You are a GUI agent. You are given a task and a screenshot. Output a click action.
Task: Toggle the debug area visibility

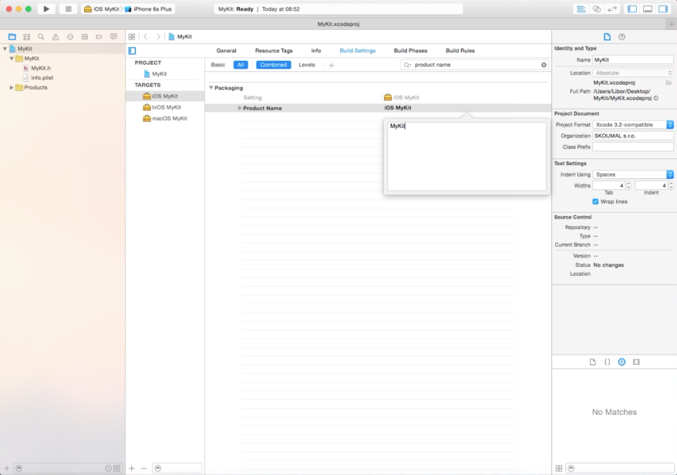coord(648,9)
